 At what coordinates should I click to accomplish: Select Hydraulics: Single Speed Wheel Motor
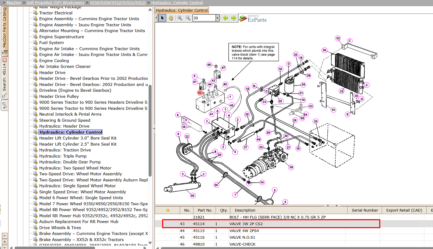77,186
